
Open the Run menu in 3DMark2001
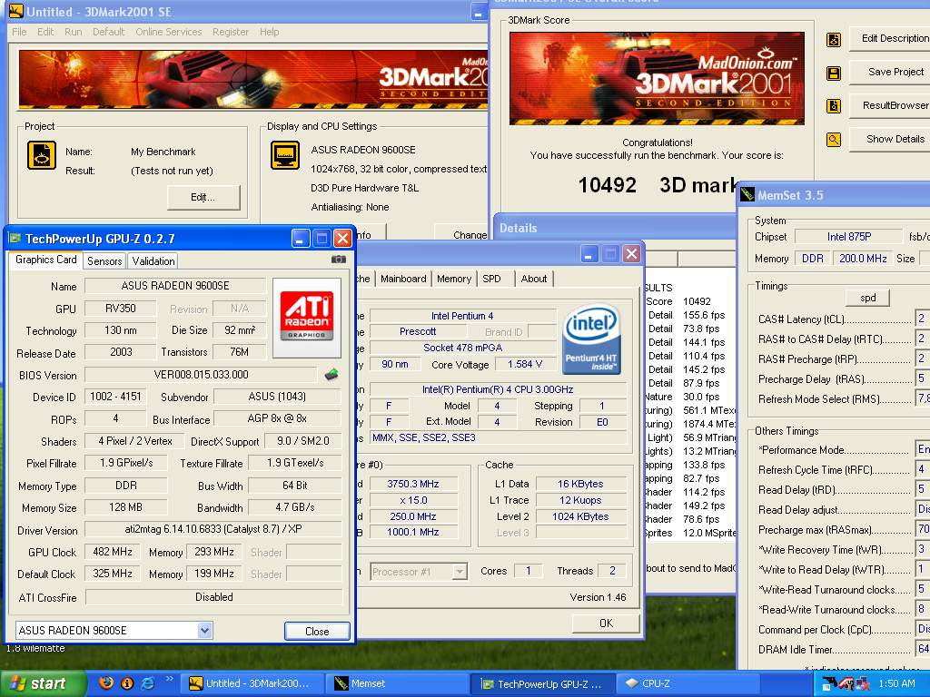click(73, 32)
